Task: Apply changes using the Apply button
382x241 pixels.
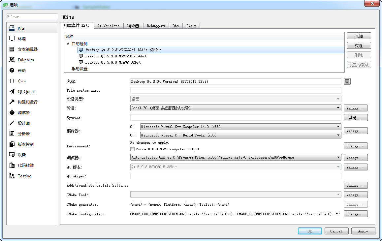Action: (x=363, y=231)
